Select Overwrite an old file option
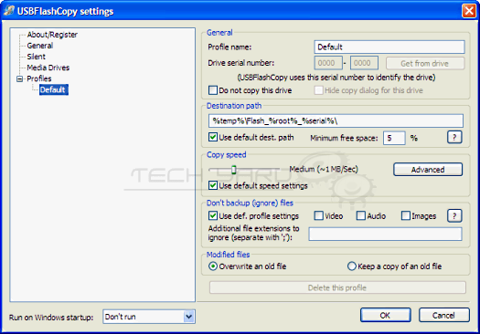Viewport: 480px width, 334px height. 213,266
